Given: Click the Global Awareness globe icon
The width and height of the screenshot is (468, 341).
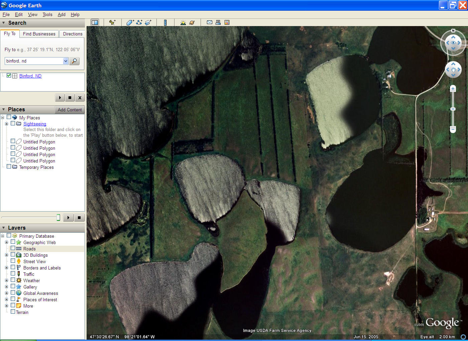Looking at the screenshot, I should point(19,293).
